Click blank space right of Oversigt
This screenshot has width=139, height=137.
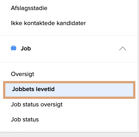coord(84,74)
